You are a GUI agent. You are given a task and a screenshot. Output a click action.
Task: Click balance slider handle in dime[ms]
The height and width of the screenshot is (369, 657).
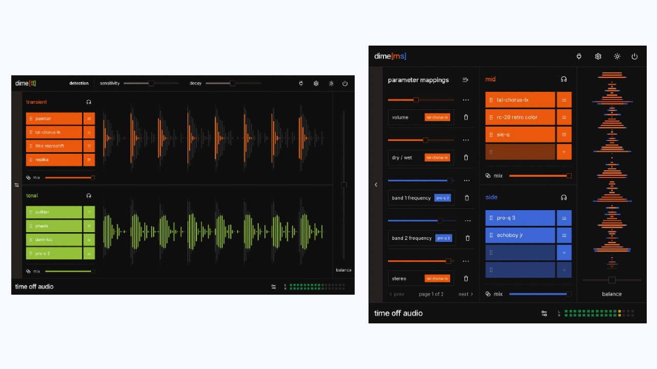[612, 280]
